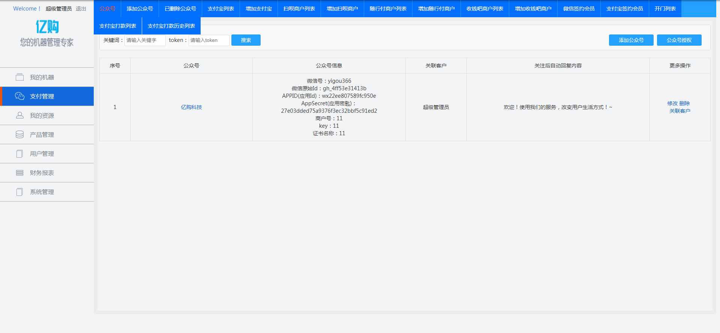This screenshot has width=720, height=333.
Task: Switch to 支付宝列表 tab
Action: point(221,9)
